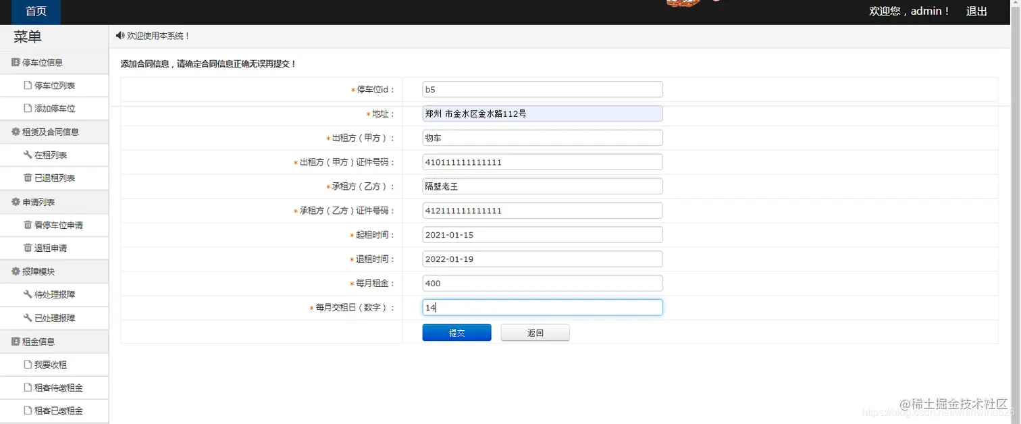
Task: Click the 地址 address input field
Action: point(542,113)
